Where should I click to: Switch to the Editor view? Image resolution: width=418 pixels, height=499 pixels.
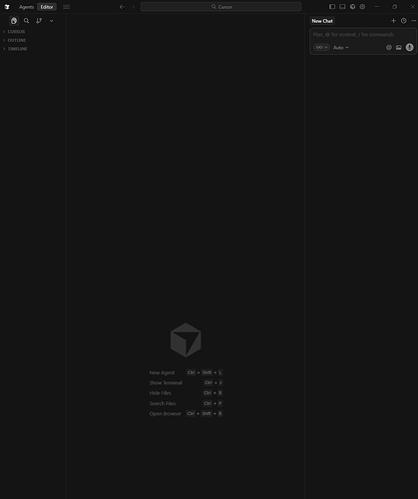47,7
